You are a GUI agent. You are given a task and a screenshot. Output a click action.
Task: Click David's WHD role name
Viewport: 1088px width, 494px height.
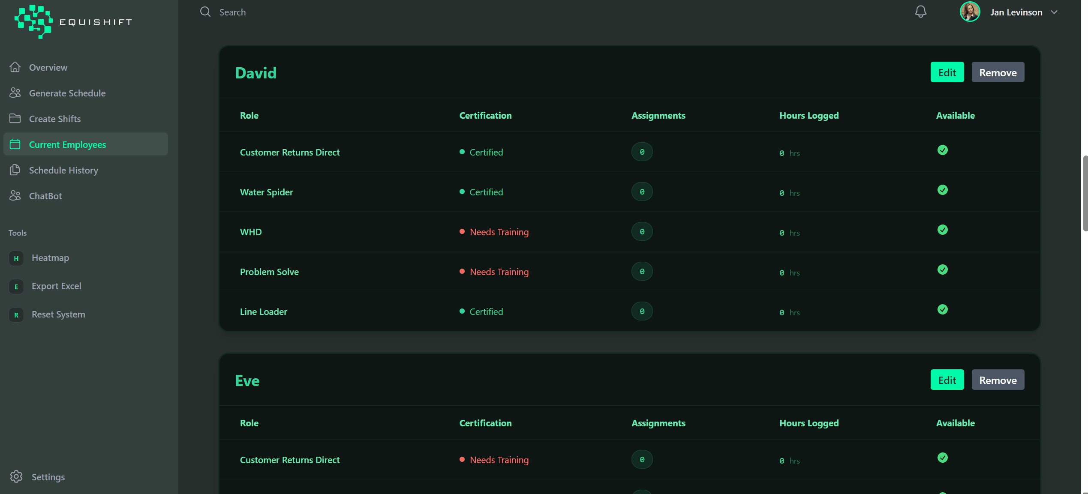(251, 232)
